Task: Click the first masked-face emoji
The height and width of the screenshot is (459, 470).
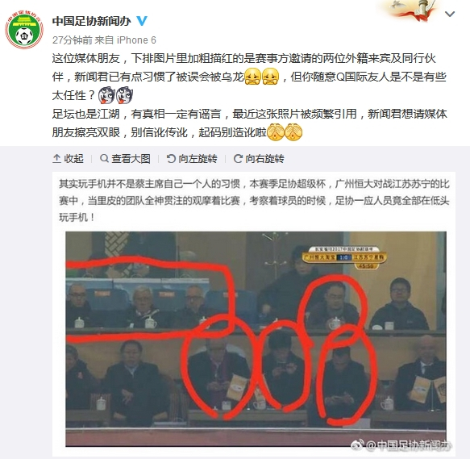Action: (252, 77)
